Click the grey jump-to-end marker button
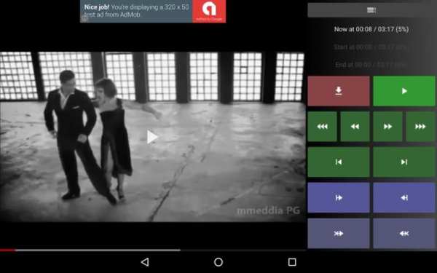The width and height of the screenshot is (437, 273). (404, 233)
